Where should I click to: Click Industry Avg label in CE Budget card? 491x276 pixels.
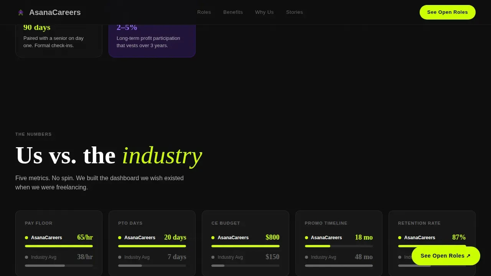[x=230, y=257]
